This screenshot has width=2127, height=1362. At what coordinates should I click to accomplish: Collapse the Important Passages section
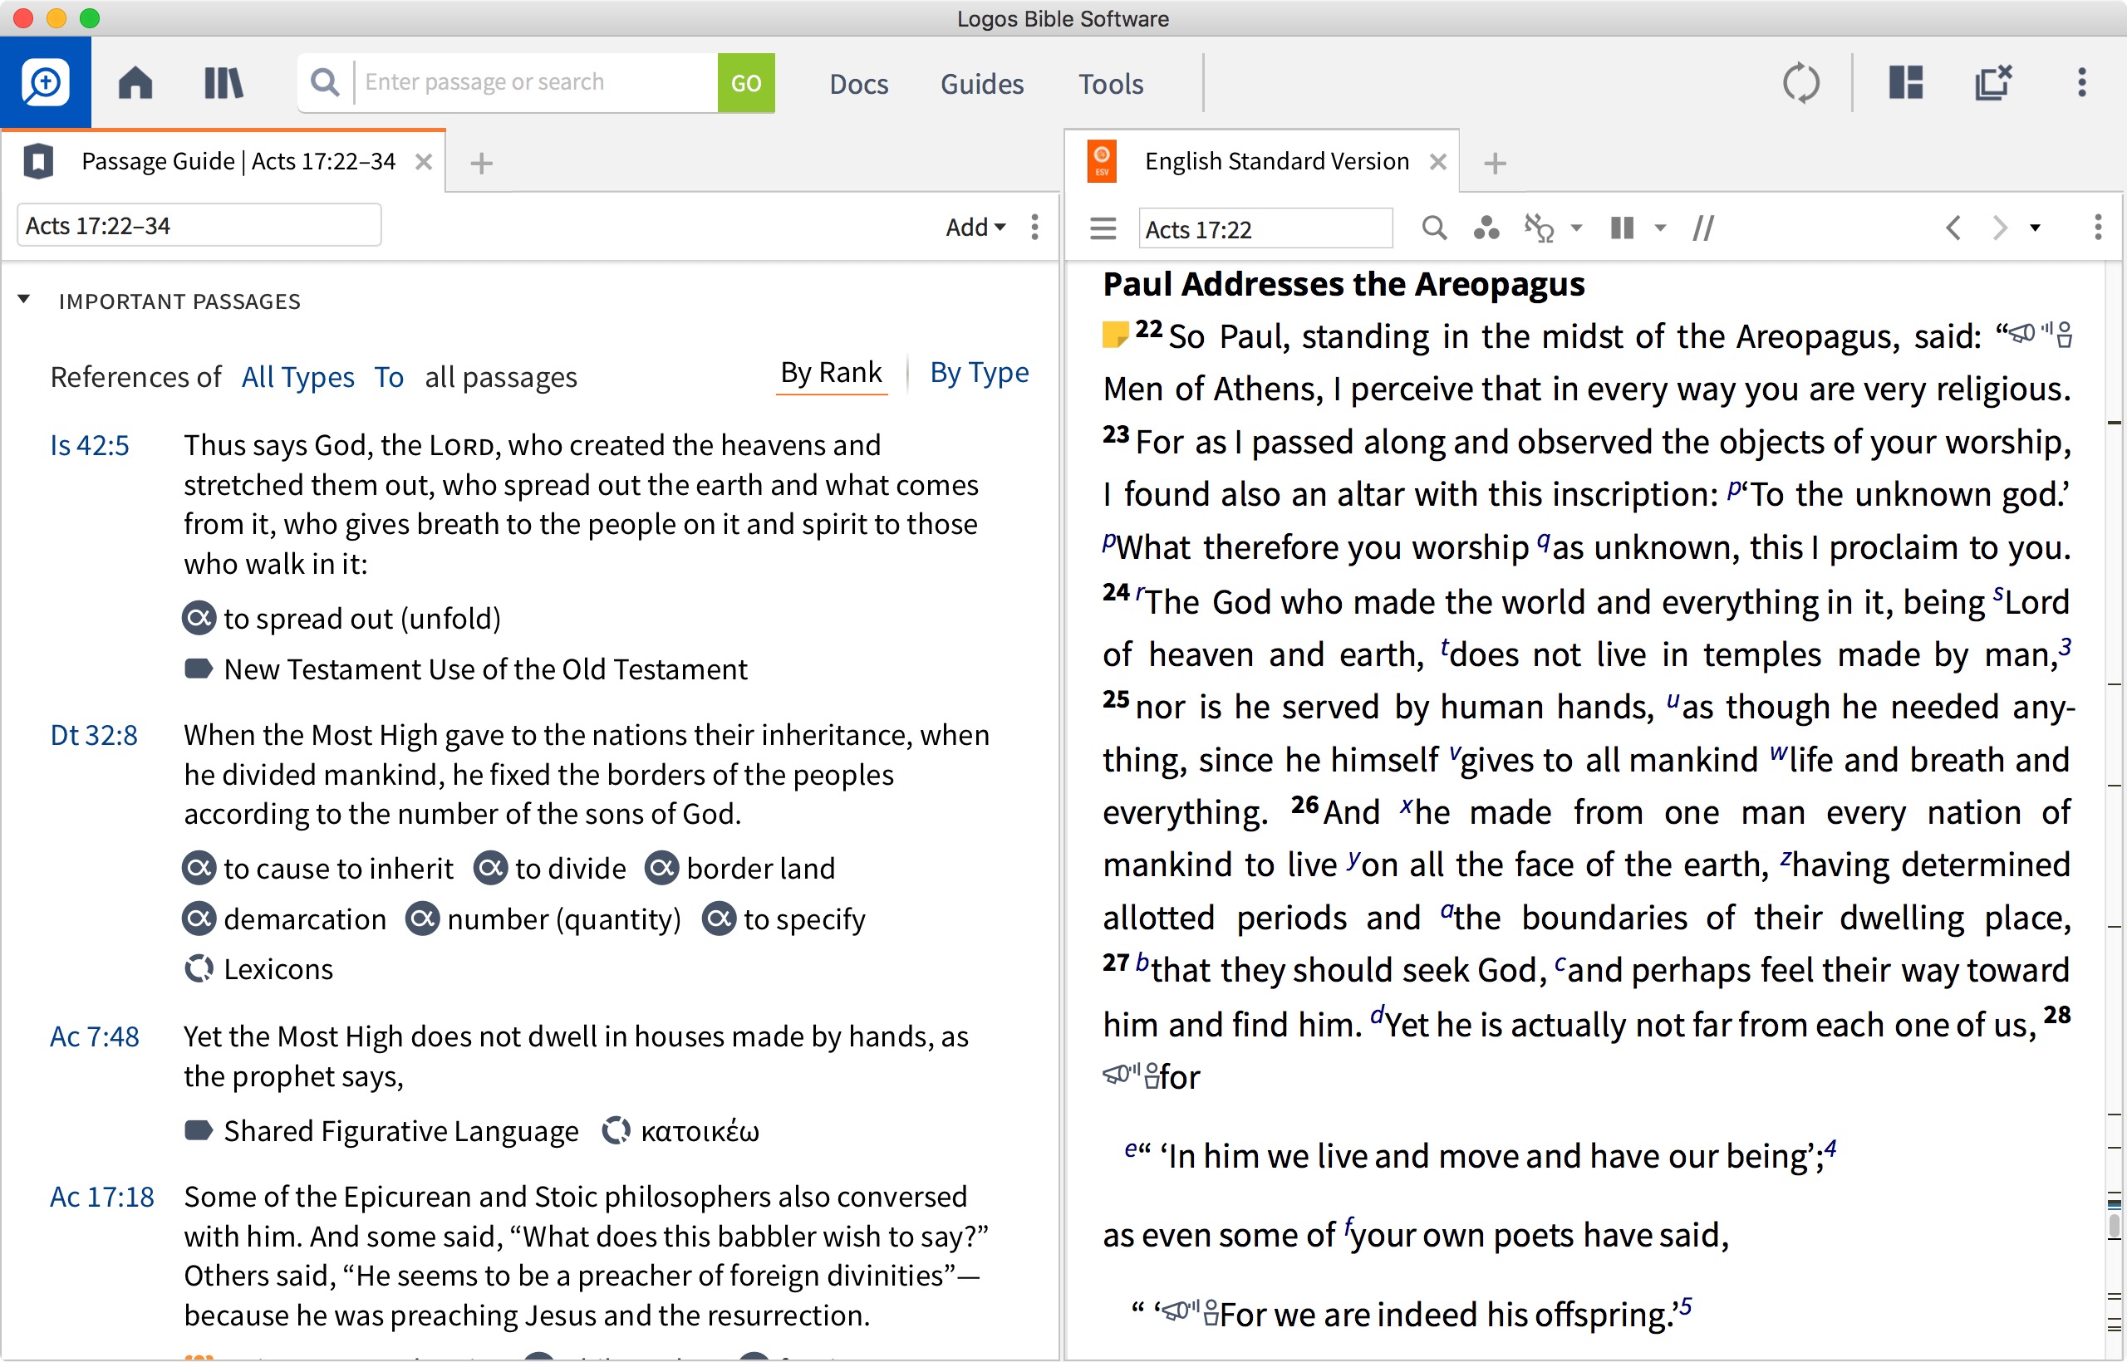click(24, 301)
